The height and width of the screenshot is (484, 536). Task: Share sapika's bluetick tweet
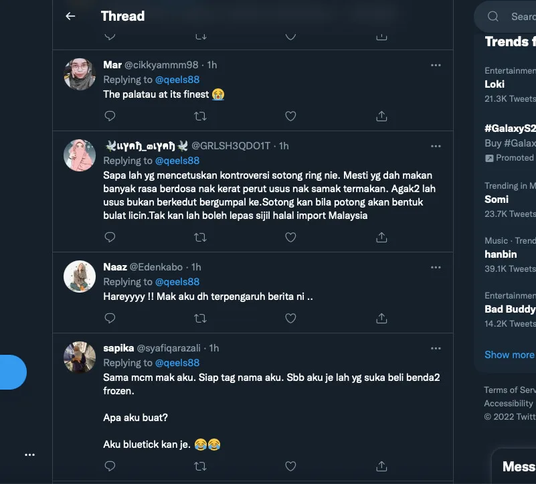381,466
